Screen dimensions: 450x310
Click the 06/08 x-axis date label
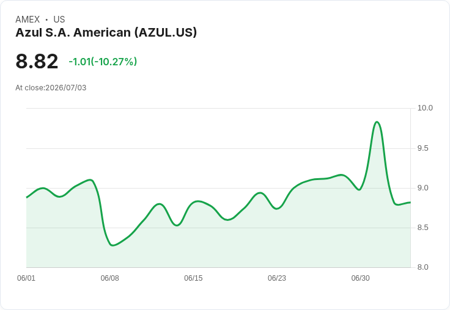tap(109, 278)
